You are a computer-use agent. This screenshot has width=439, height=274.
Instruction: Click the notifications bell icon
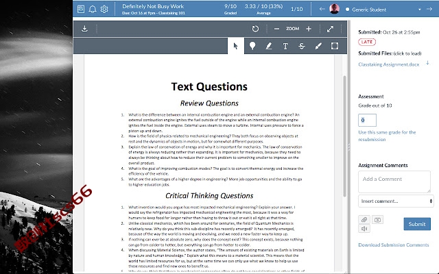[x=93, y=9]
